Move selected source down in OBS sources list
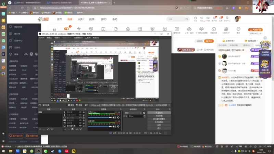Screen dimensions: 274x154 (81, 129)
